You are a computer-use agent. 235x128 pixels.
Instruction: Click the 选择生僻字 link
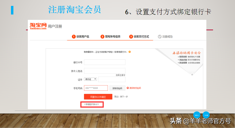[120, 75]
